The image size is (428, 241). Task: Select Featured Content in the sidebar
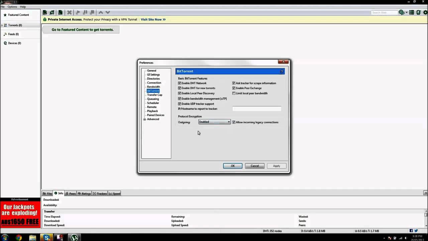pyautogui.click(x=18, y=15)
